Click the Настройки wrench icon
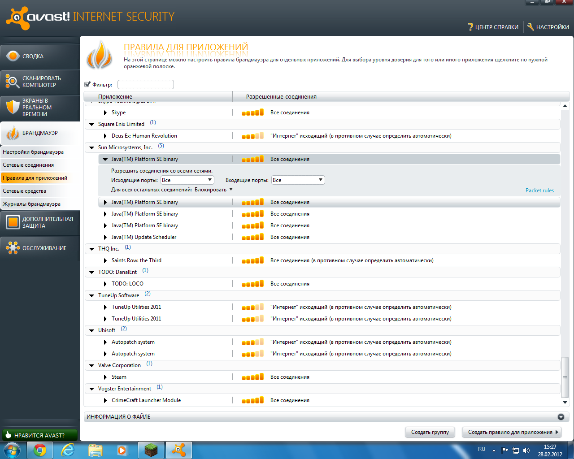574x459 pixels. coord(531,27)
